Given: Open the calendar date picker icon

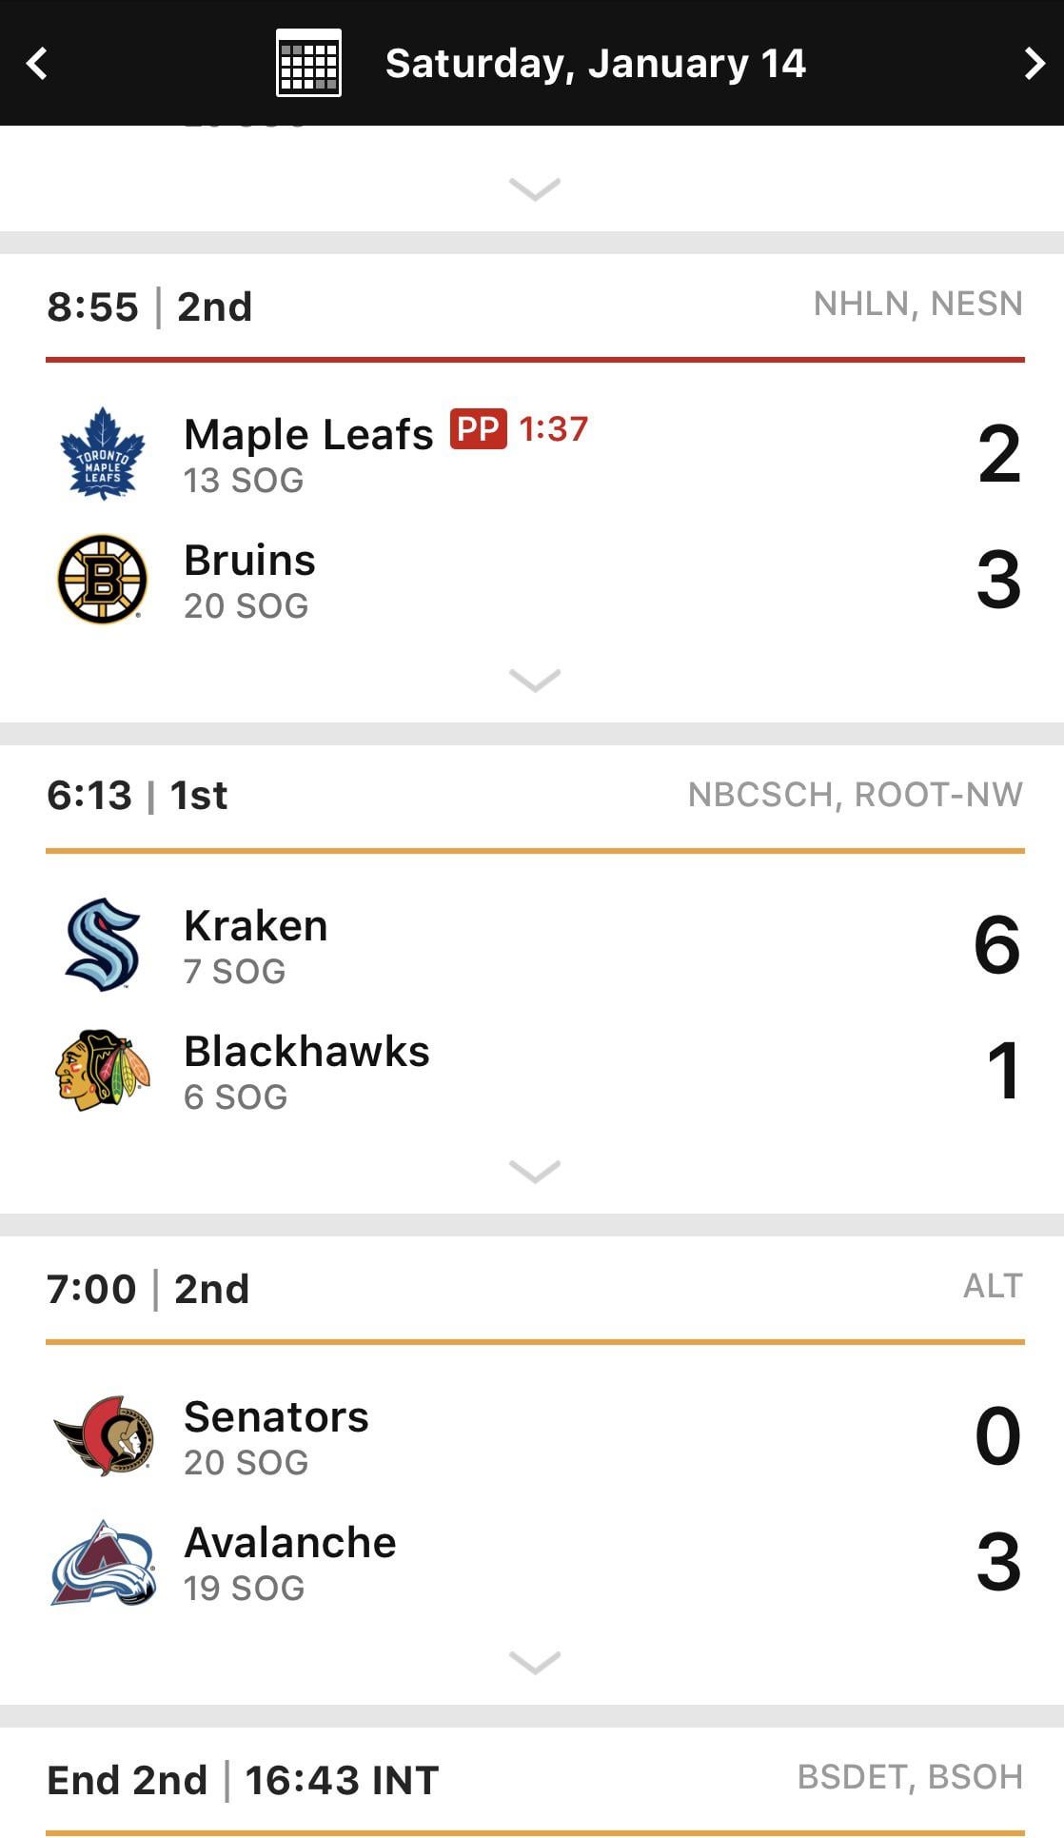Looking at the screenshot, I should click(308, 63).
